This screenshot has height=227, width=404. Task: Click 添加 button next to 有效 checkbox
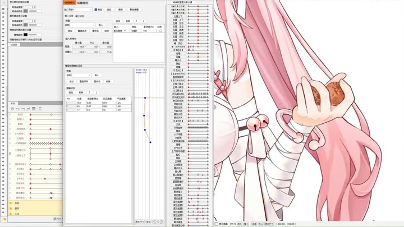109,10
